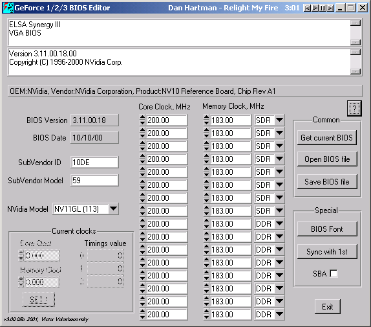
Task: Open the last SDR memory type dropdown
Action: pos(279,210)
